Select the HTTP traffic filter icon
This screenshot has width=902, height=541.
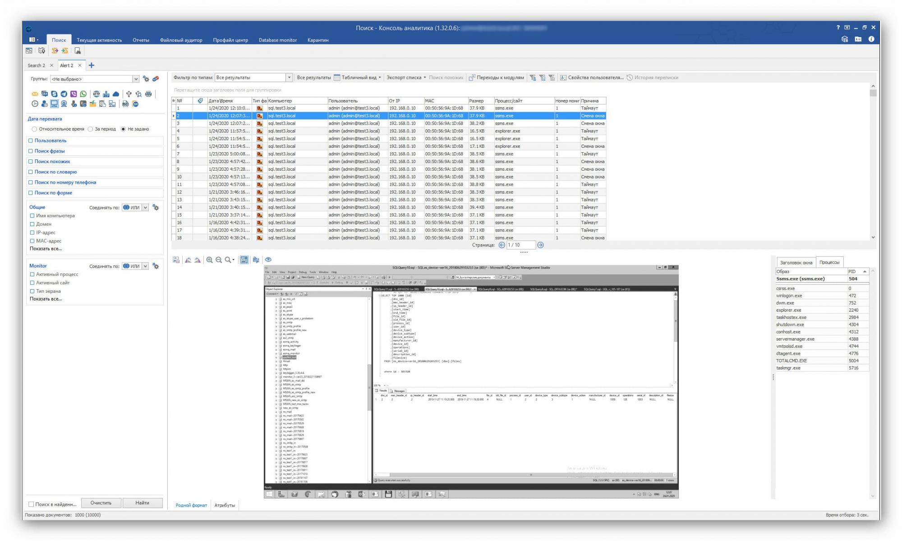click(96, 94)
